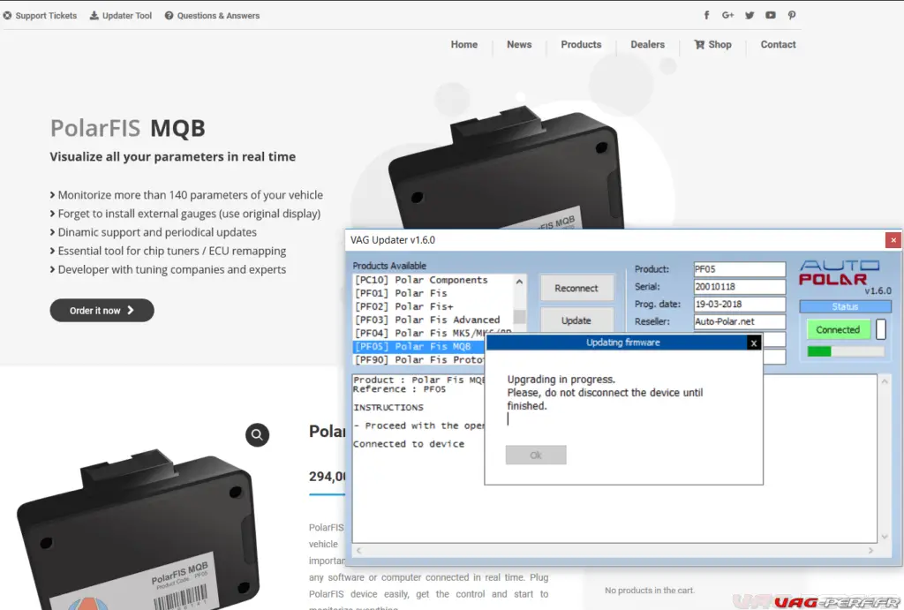This screenshot has height=610, width=904.
Task: Open the Google Plus social icon
Action: coord(727,16)
